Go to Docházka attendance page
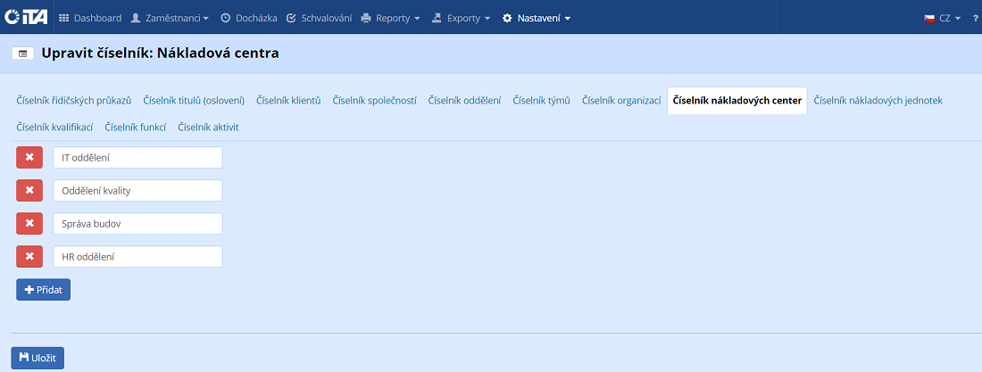The image size is (982, 372). pyautogui.click(x=248, y=18)
